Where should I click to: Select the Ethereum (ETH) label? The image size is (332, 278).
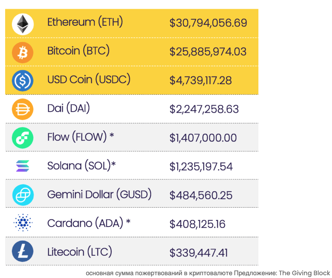pyautogui.click(x=85, y=22)
